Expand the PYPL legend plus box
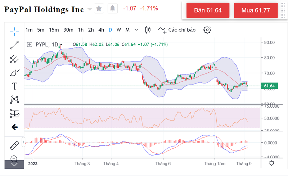288x176 pixels. tap(29, 45)
